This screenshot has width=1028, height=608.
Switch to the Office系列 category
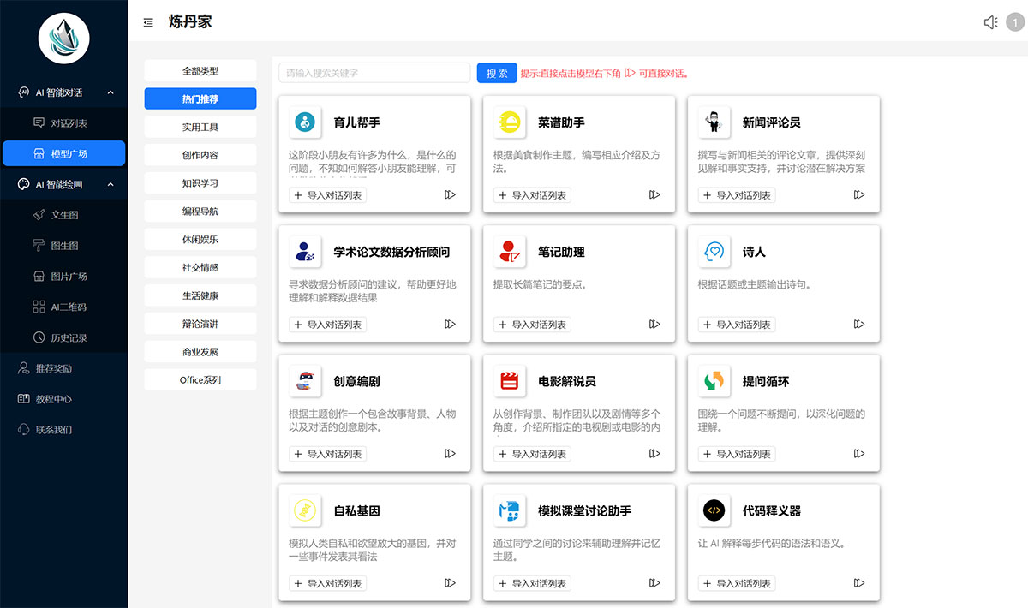200,379
